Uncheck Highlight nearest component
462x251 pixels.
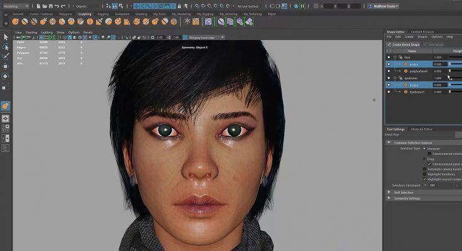424,179
